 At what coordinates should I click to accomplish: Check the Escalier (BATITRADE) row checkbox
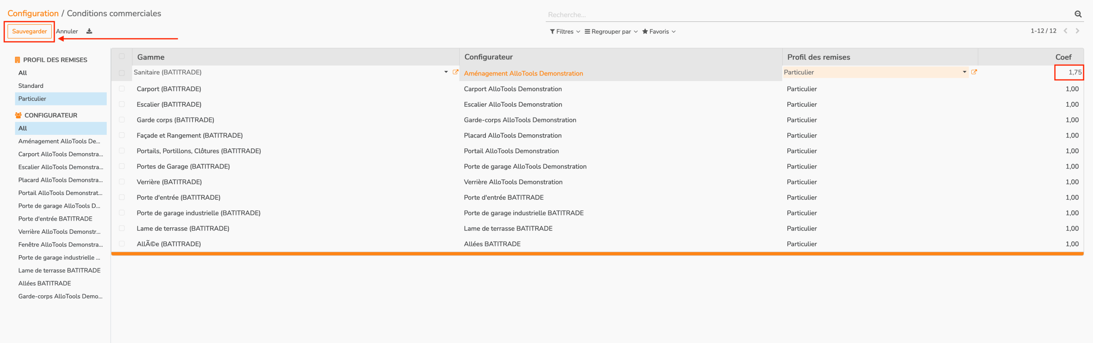122,104
